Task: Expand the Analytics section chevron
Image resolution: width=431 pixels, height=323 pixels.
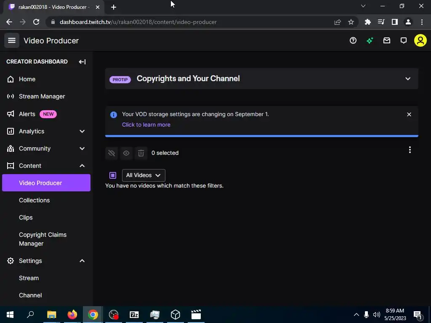Action: point(82,131)
